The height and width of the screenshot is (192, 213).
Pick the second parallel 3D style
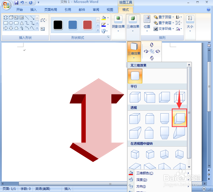(x=150, y=97)
